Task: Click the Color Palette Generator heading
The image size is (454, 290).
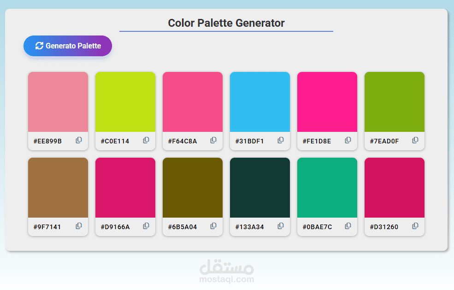Action: tap(226, 23)
